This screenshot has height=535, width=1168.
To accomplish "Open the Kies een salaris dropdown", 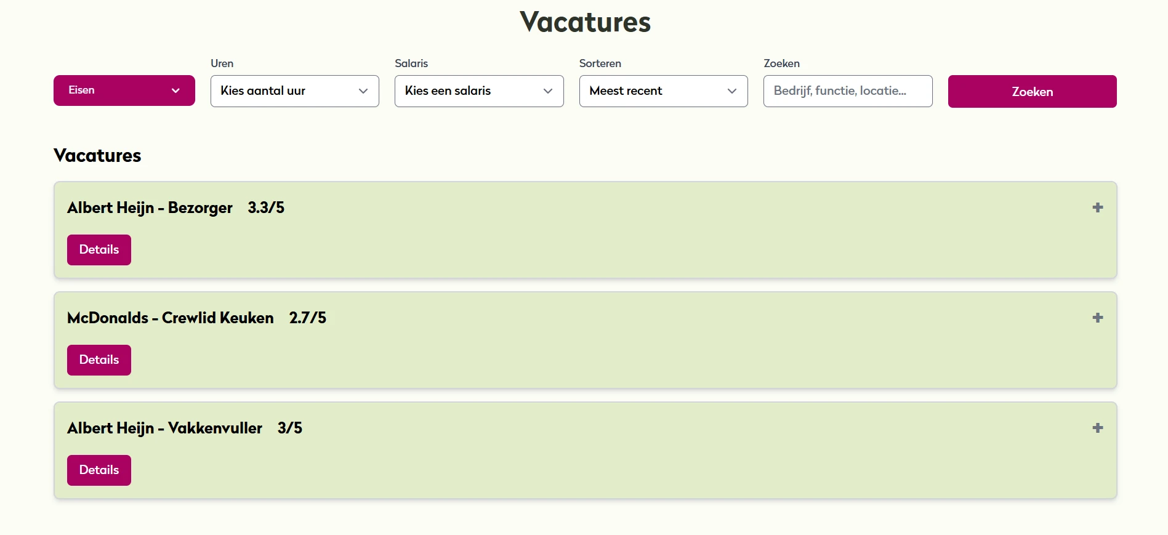I will (x=478, y=91).
